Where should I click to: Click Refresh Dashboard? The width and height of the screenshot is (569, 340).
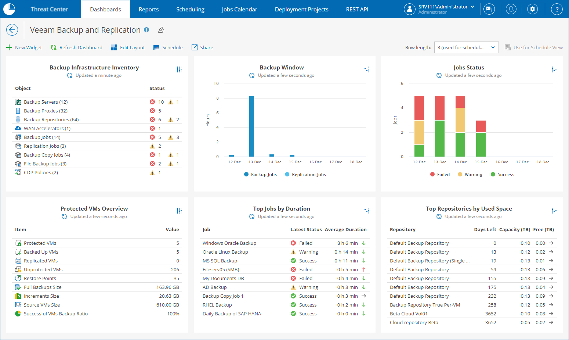click(x=76, y=47)
